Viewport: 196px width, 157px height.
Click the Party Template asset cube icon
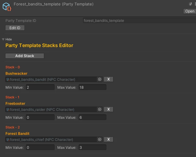(x=7, y=7)
